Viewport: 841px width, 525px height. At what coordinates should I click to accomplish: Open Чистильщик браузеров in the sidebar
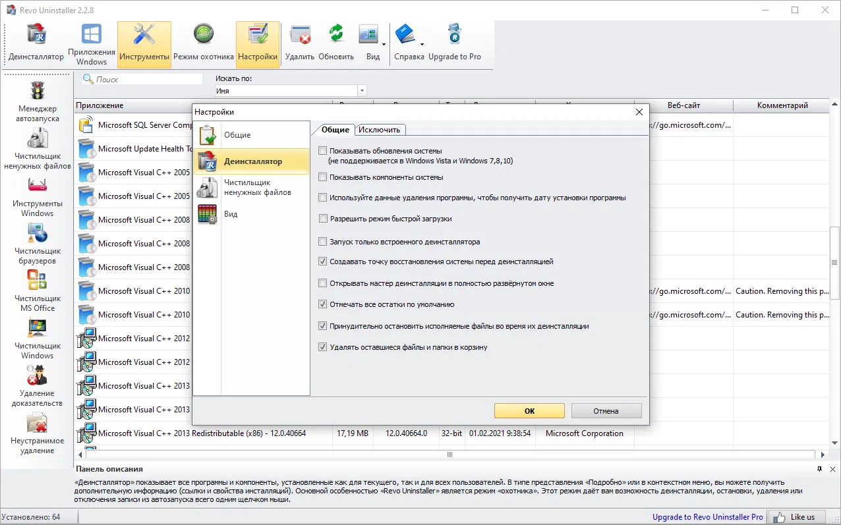pos(38,244)
